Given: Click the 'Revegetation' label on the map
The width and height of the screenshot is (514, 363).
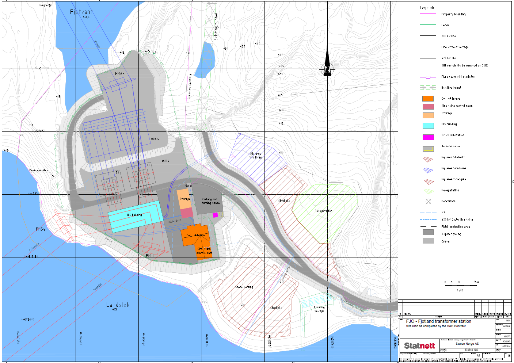Looking at the screenshot, I should pos(323,211).
